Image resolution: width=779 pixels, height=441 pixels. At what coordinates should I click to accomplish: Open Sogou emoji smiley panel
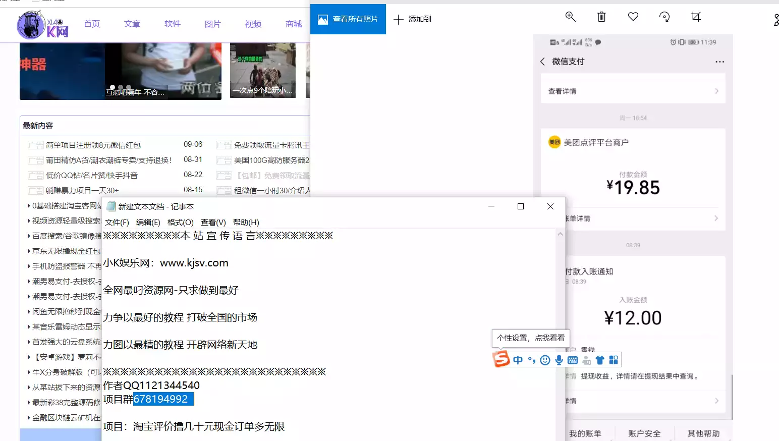coord(545,360)
